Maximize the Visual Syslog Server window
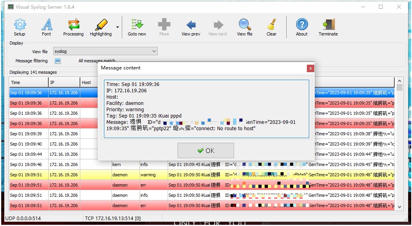Screen dimensions: 412x226 (381, 7)
